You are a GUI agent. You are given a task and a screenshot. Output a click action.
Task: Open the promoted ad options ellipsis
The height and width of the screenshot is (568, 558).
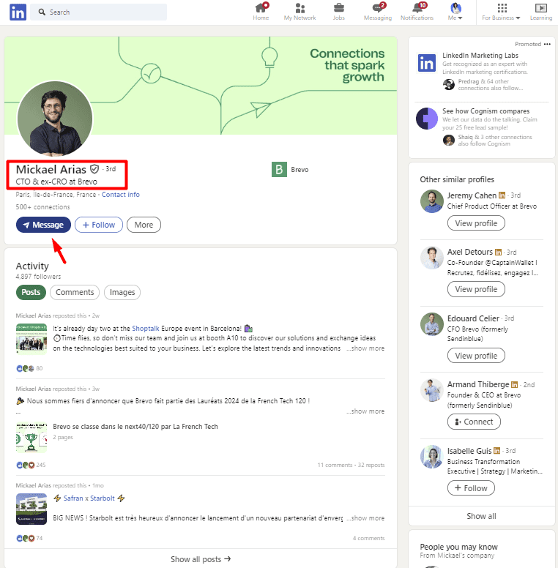[547, 44]
